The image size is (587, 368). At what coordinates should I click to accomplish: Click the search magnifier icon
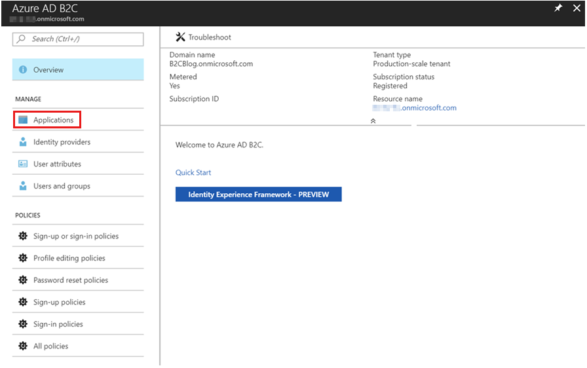22,39
